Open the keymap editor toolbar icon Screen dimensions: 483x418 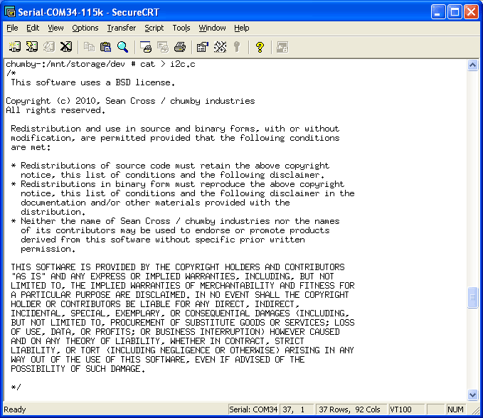tap(220, 47)
